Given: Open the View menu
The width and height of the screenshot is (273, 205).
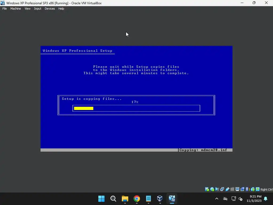Looking at the screenshot, I should tap(27, 9).
